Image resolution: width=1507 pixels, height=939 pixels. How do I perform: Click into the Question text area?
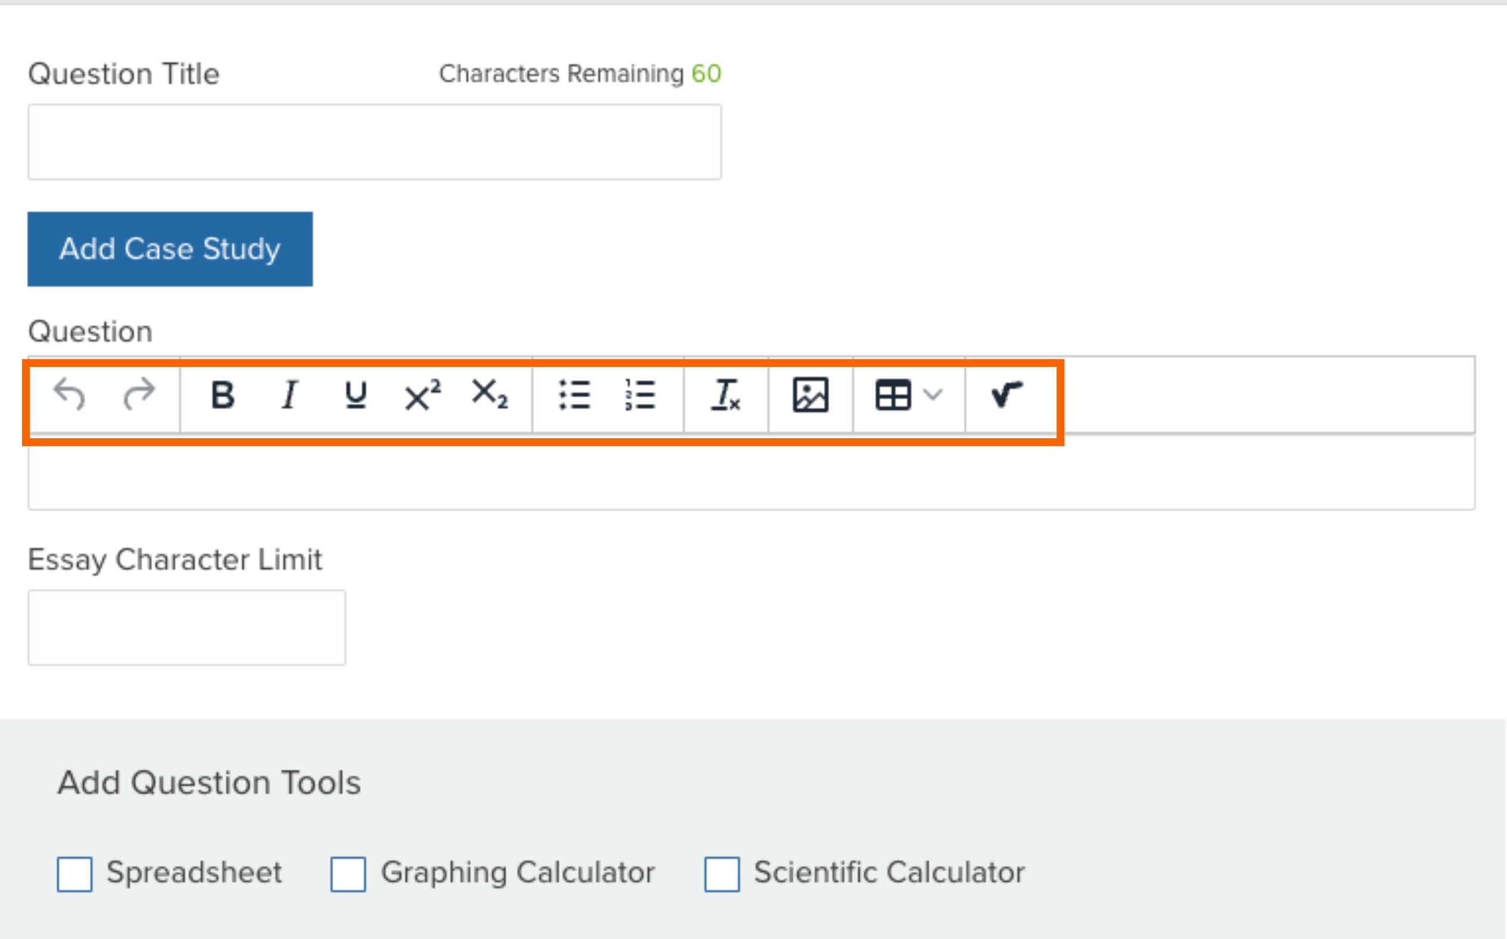(x=751, y=473)
